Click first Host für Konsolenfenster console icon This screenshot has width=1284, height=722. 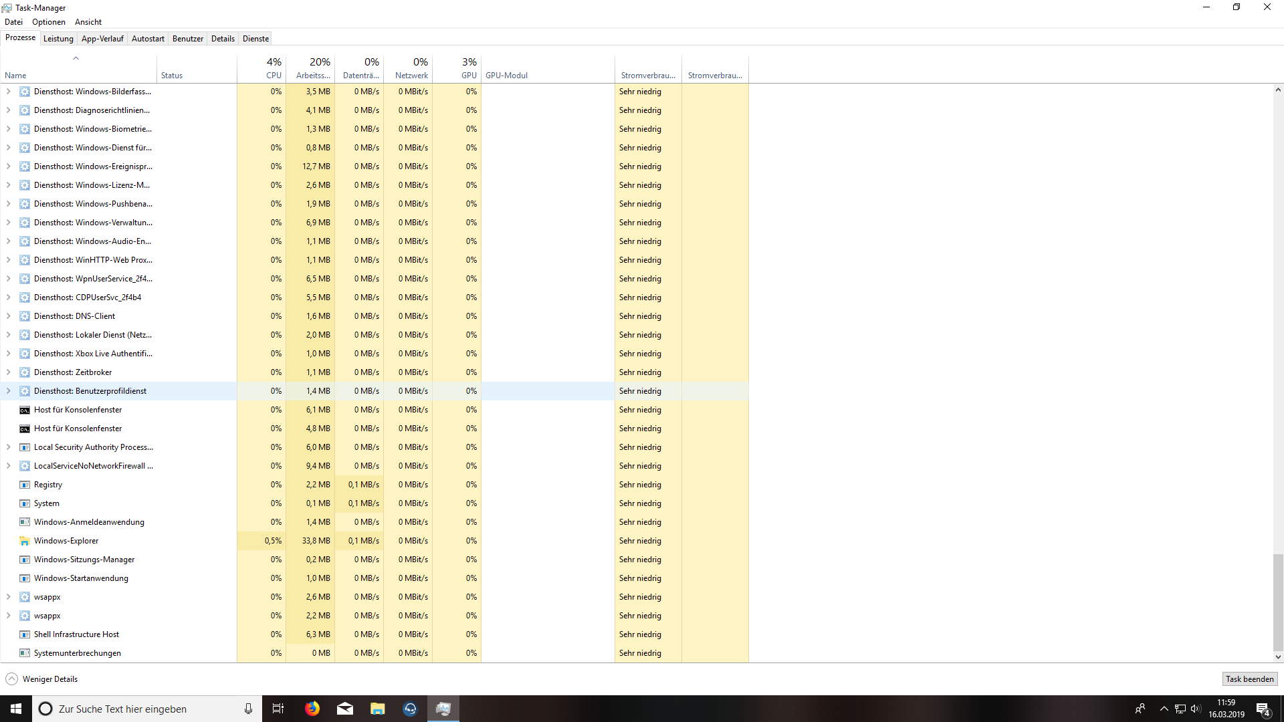[25, 410]
